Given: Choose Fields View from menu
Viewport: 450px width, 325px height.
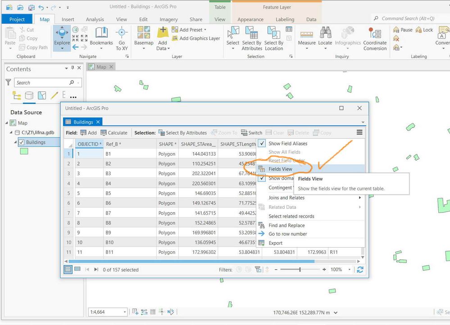Looking at the screenshot, I should coord(280,169).
